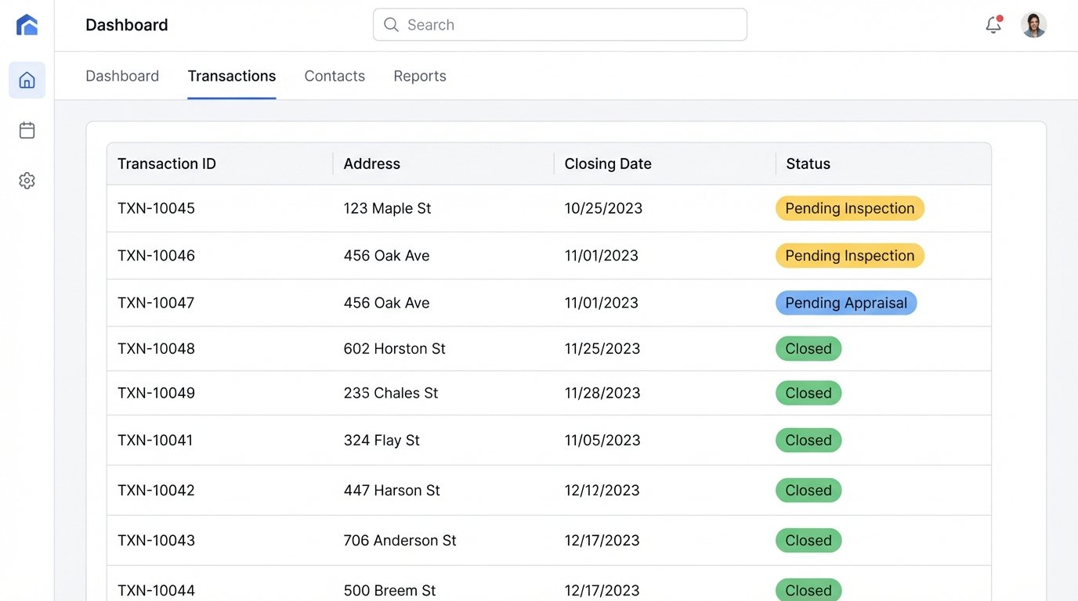The image size is (1078, 601).
Task: Click the Status column header
Action: [808, 164]
